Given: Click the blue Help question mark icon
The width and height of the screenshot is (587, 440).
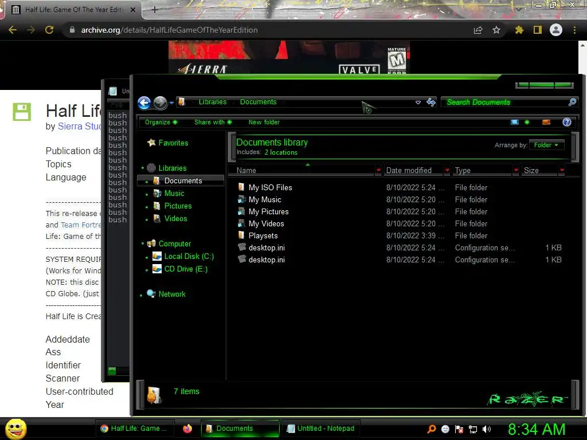Looking at the screenshot, I should [567, 123].
